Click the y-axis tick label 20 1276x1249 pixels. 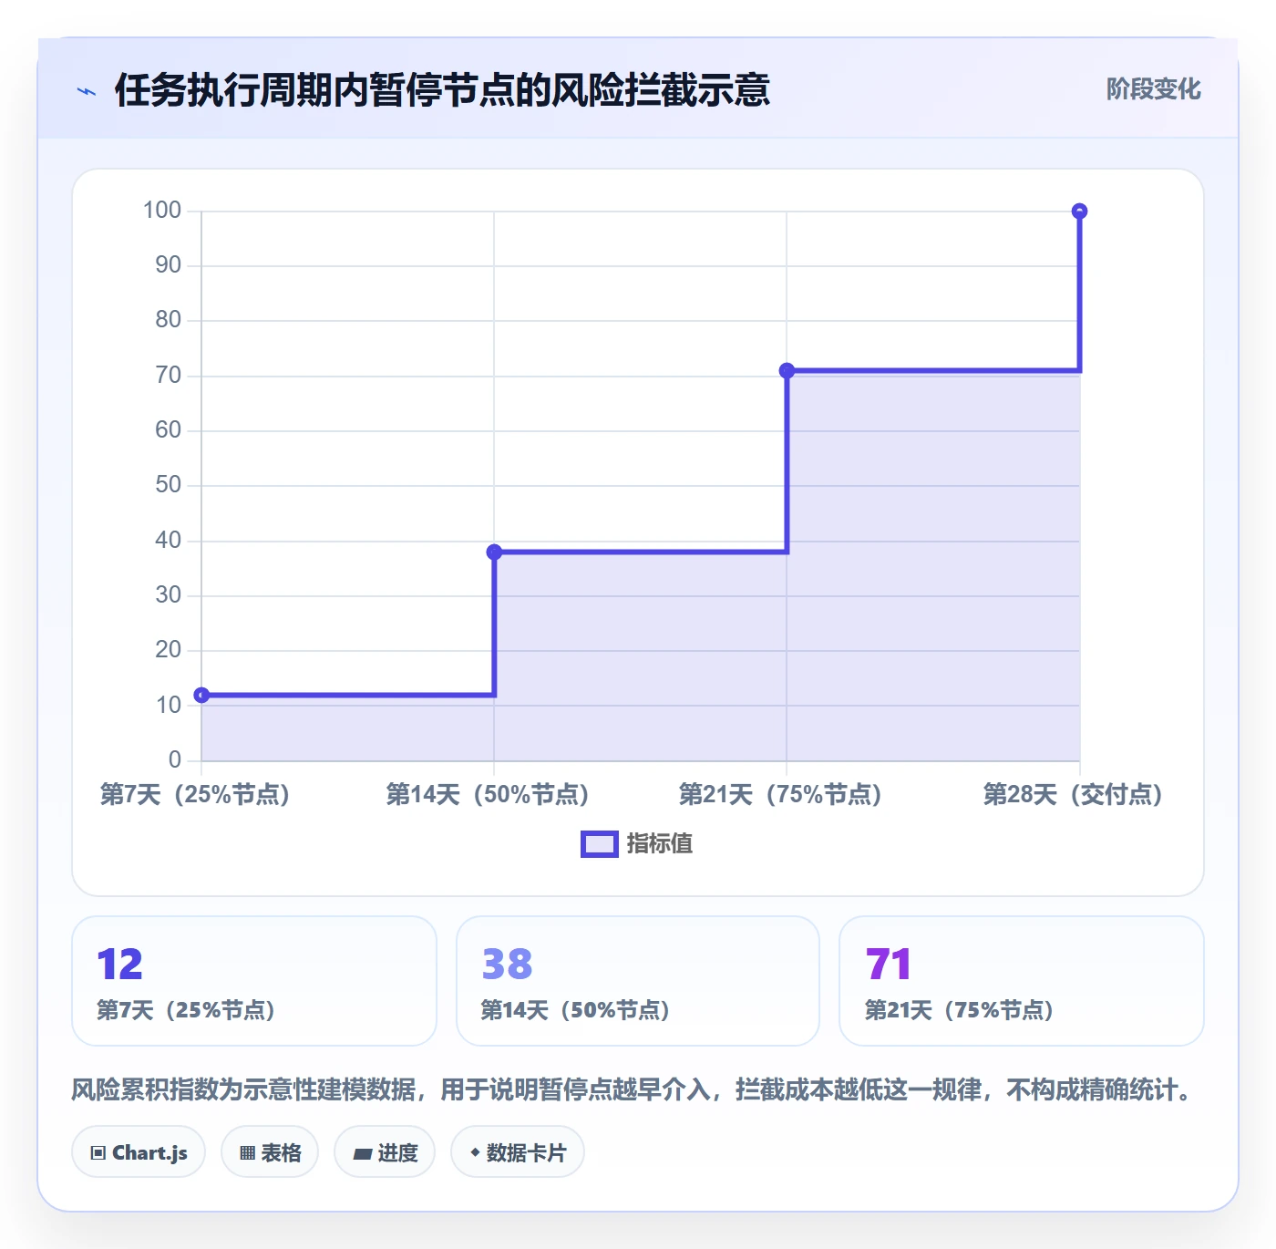(x=169, y=650)
